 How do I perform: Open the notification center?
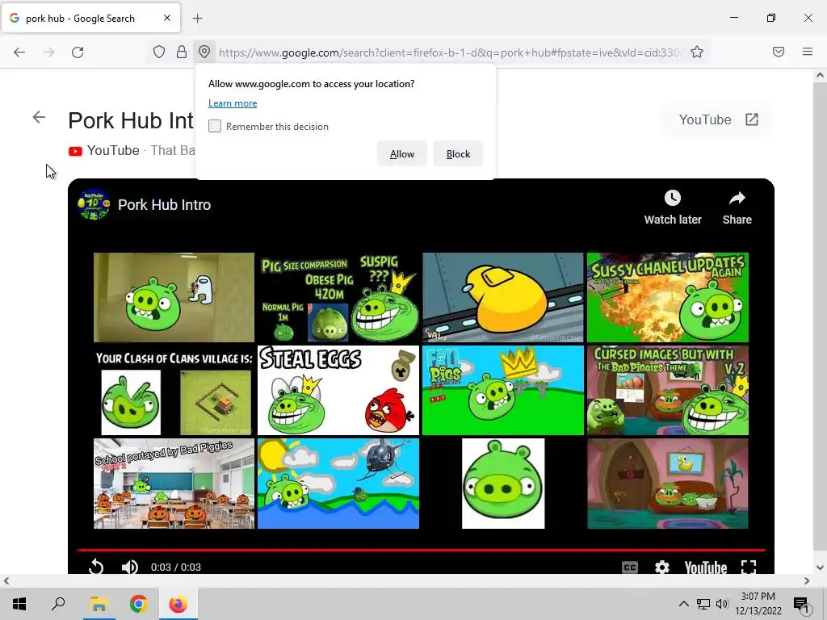[x=801, y=604]
